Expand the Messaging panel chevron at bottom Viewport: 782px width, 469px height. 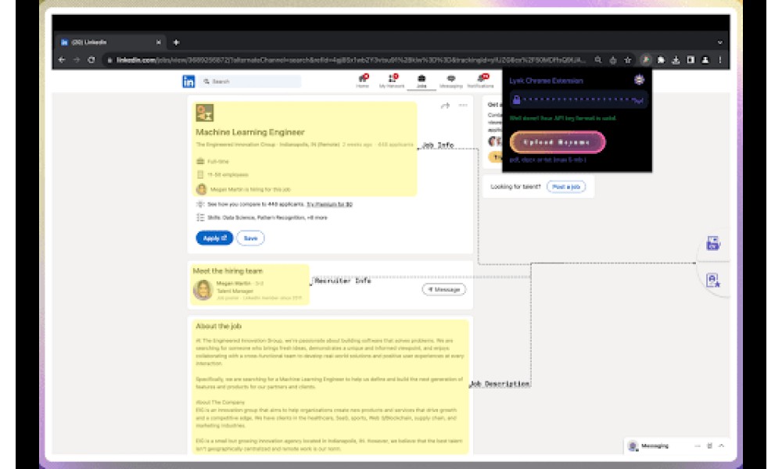point(721,446)
